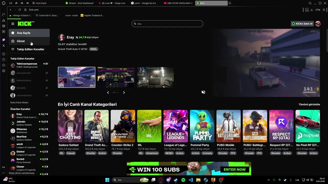Open the browser AI assistant button
328x184 pixels.
pos(318,10)
